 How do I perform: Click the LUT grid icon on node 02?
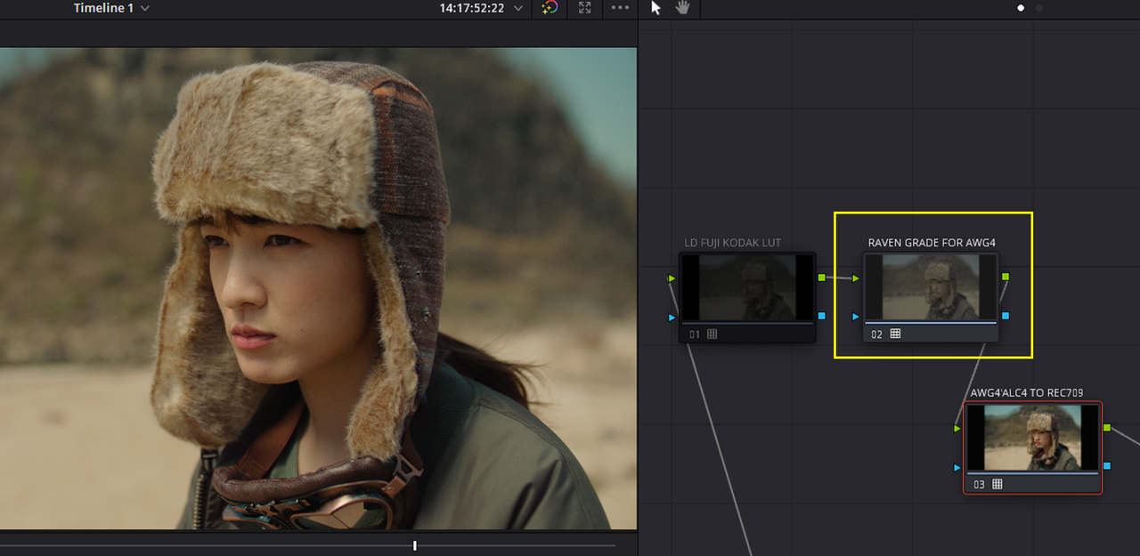pyautogui.click(x=895, y=334)
